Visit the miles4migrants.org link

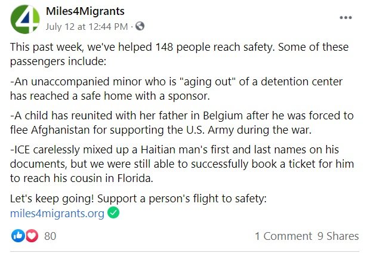[x=57, y=213]
